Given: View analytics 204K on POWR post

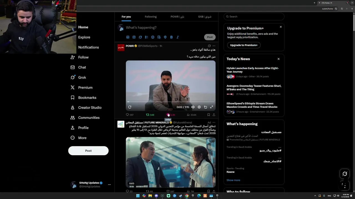Looking at the screenshot, I should (191, 115).
